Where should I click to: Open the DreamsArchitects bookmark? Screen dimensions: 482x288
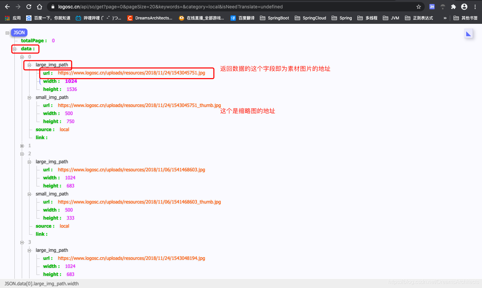(150, 18)
